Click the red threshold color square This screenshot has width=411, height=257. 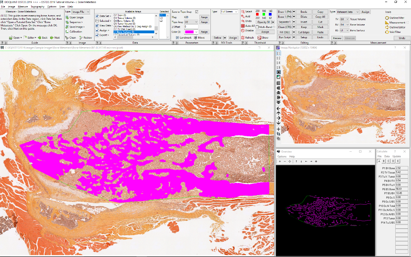pyautogui.click(x=257, y=14)
